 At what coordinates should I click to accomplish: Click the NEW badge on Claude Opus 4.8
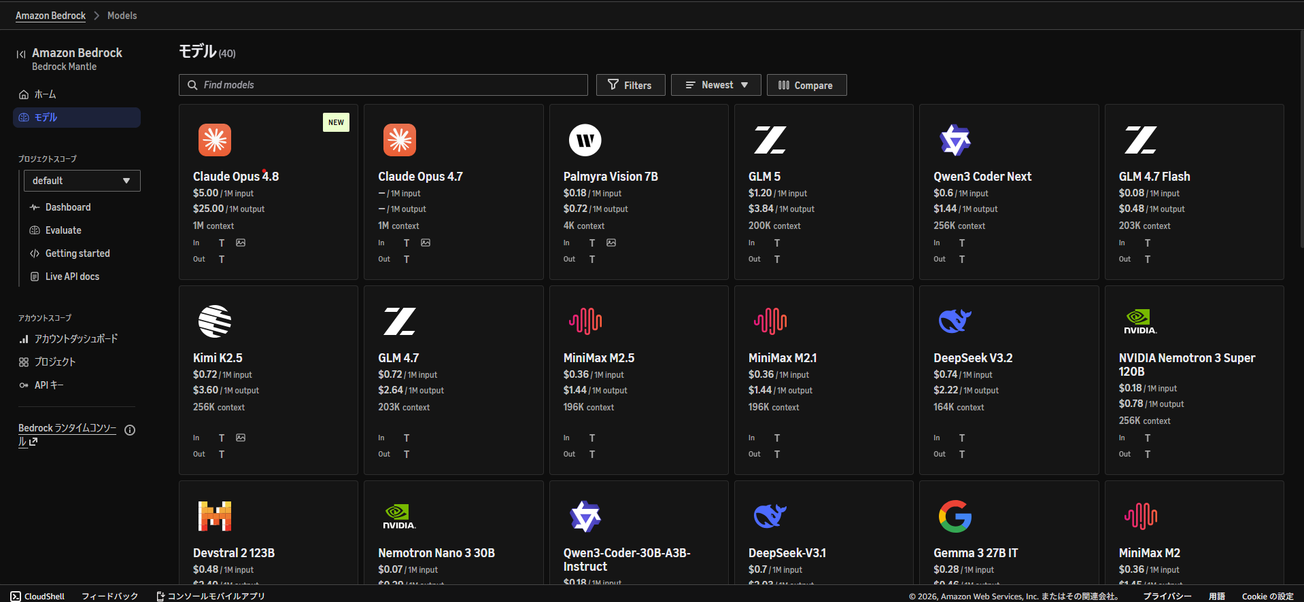pos(336,122)
